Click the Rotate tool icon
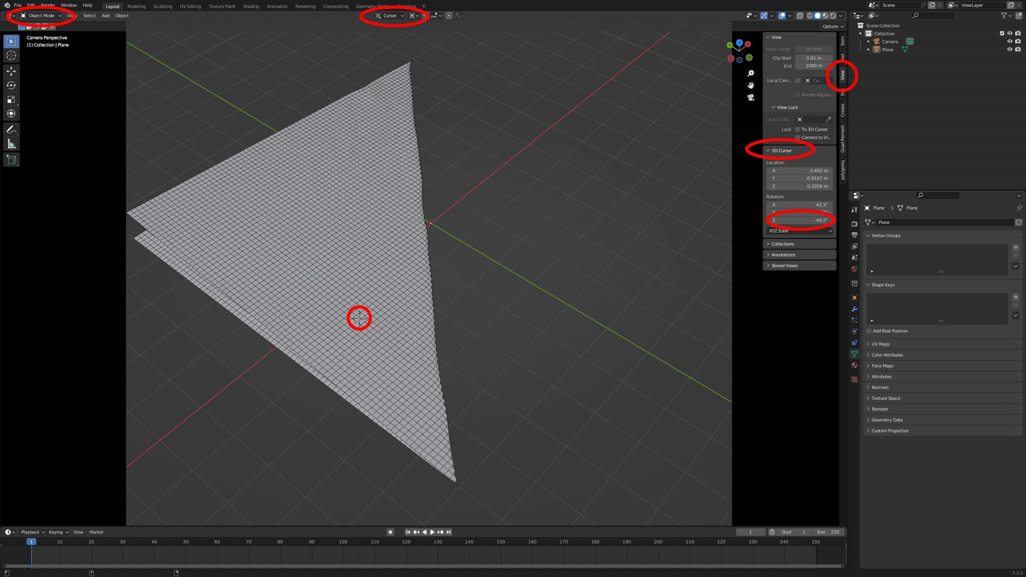Screen dimensions: 1026x577 pyautogui.click(x=10, y=85)
